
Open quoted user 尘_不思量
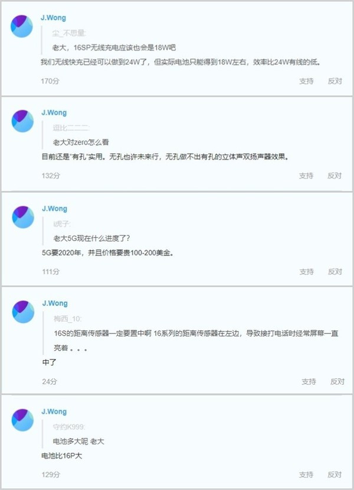pyautogui.click(x=70, y=34)
